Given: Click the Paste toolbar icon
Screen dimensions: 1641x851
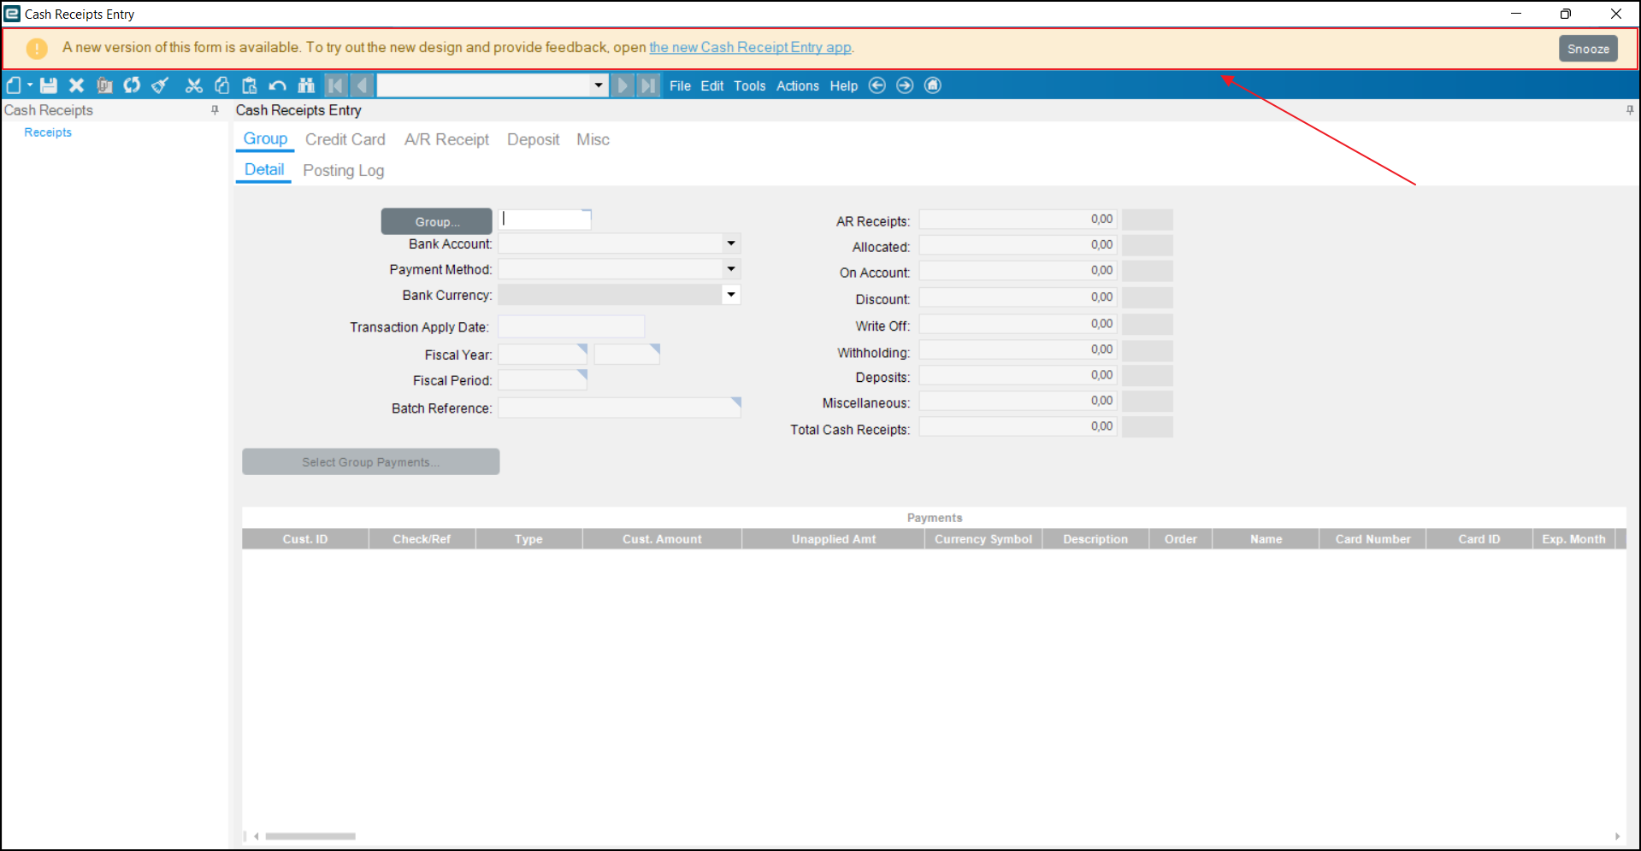Looking at the screenshot, I should (x=250, y=85).
